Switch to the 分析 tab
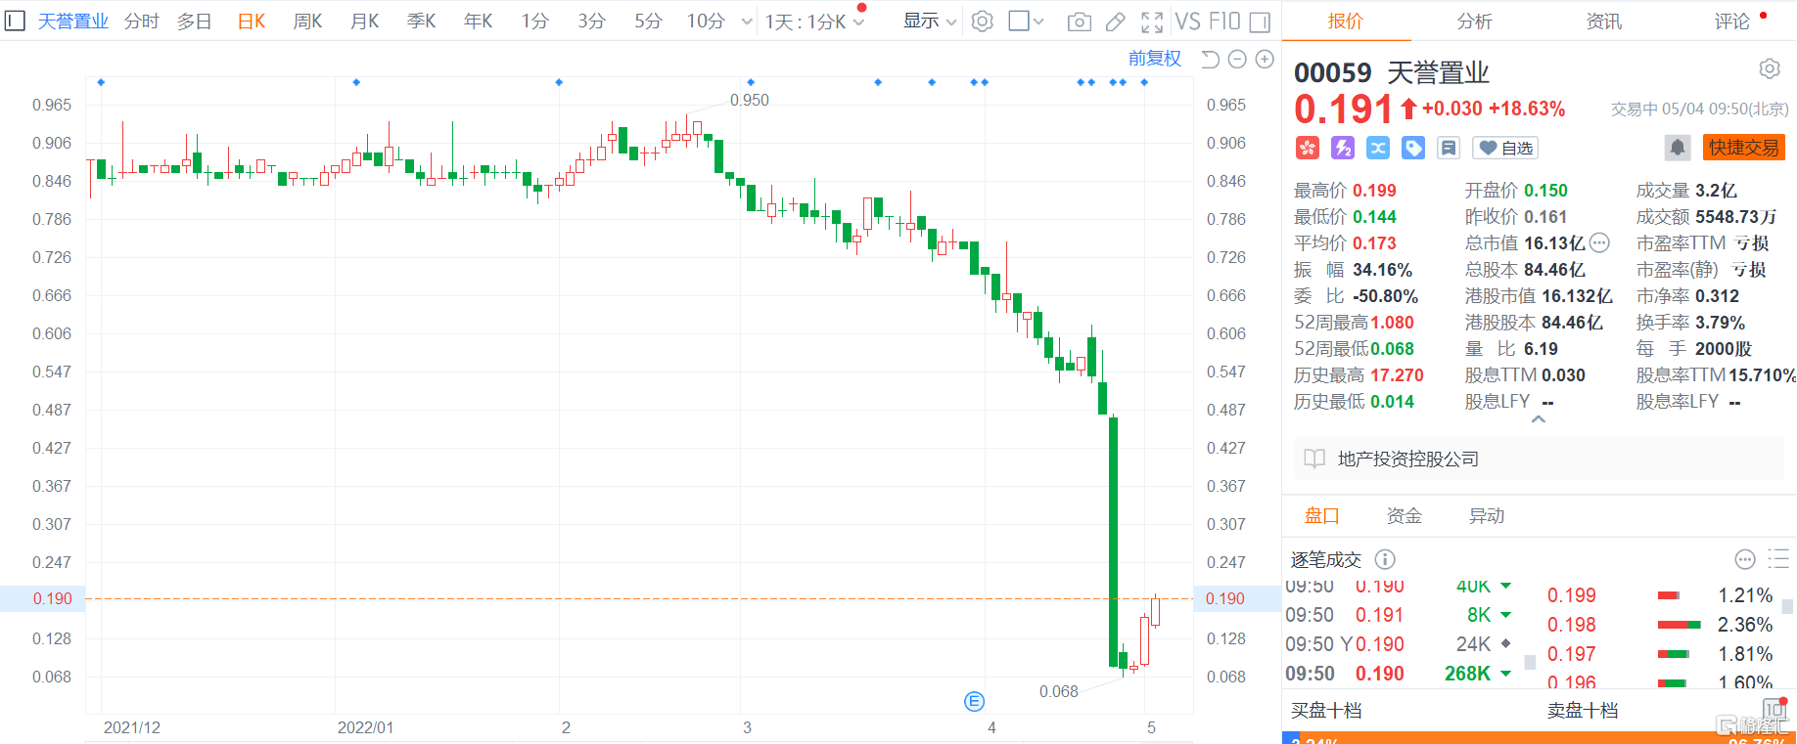 tap(1474, 22)
